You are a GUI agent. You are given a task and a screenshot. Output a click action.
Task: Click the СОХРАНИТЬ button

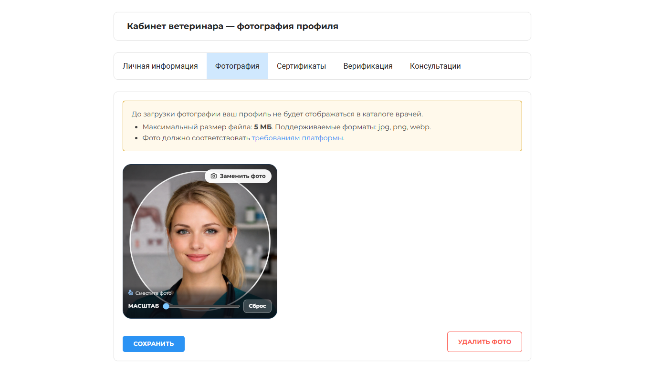[153, 343]
